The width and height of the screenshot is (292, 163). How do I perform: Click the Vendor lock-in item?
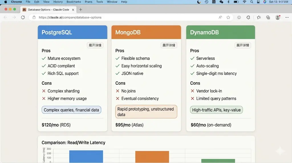(209, 91)
